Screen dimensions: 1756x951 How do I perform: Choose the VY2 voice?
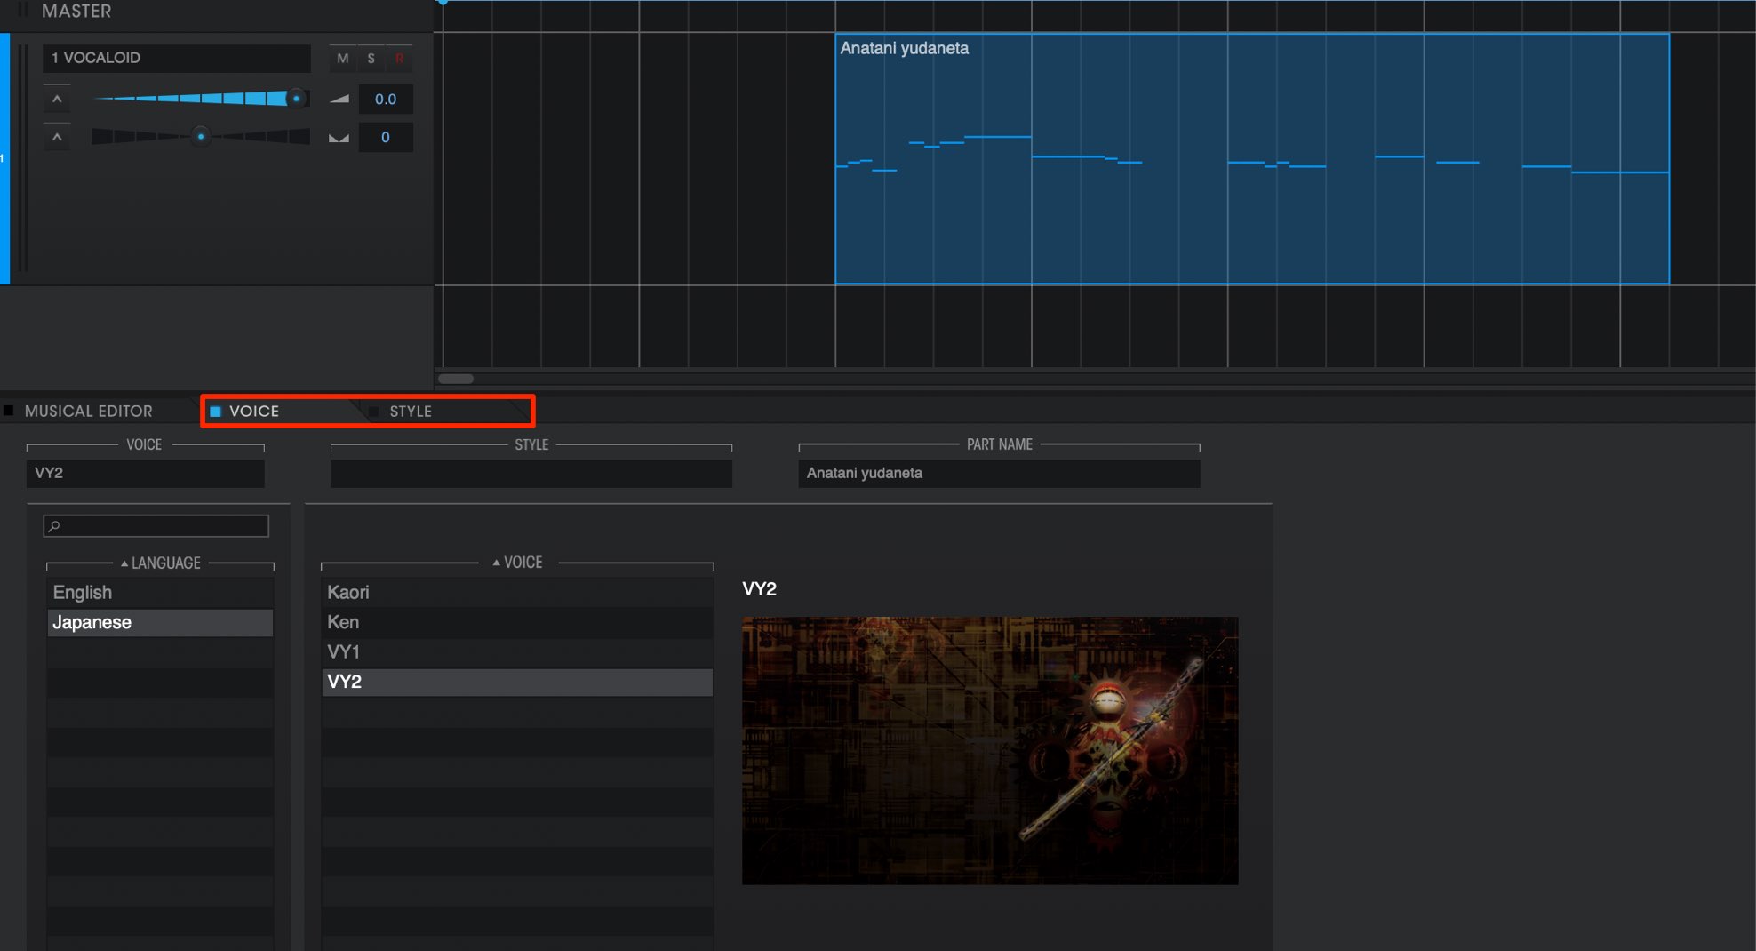pyautogui.click(x=517, y=682)
